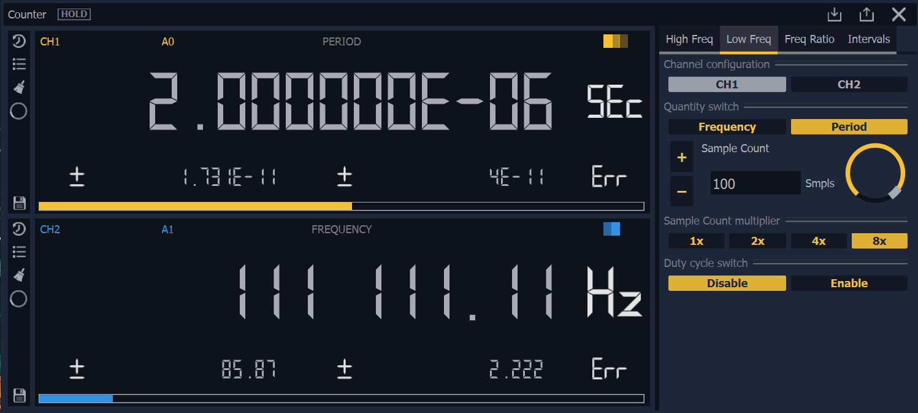
Task: Select CH2 in Channel configuration
Action: pos(849,85)
